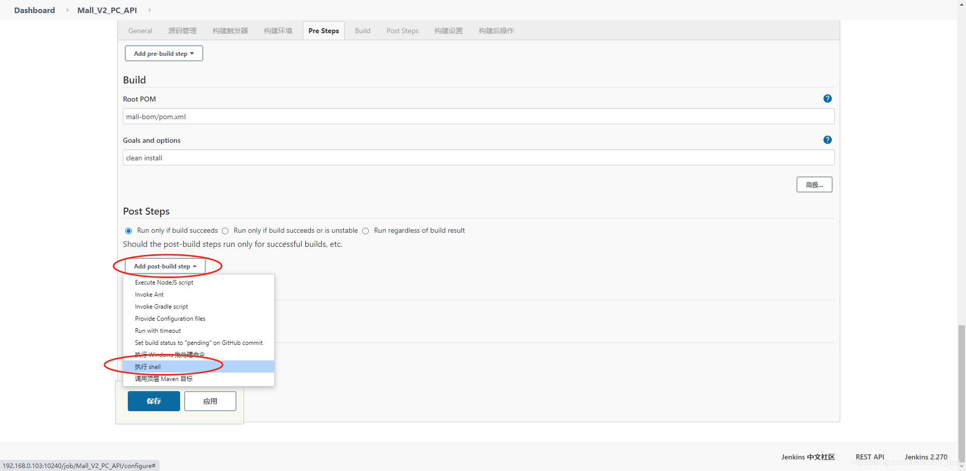Collapse the Add post-build step dropdown
Viewport: 966px width, 471px height.
(x=165, y=266)
